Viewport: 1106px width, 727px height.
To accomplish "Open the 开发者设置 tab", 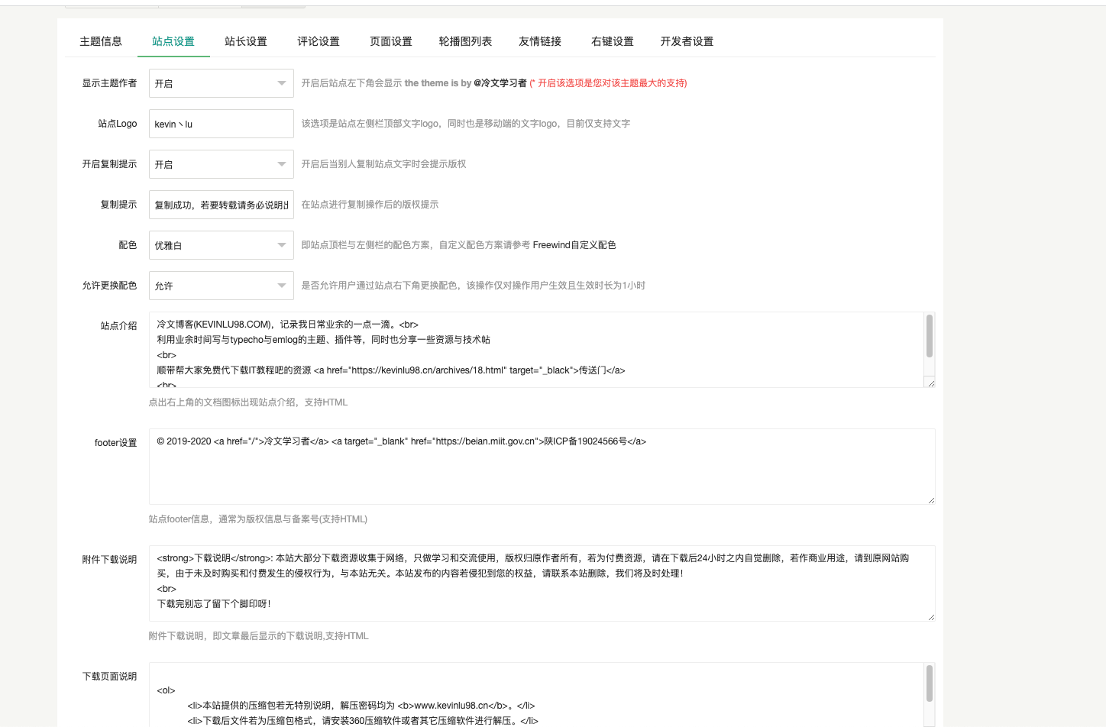I will coord(687,41).
